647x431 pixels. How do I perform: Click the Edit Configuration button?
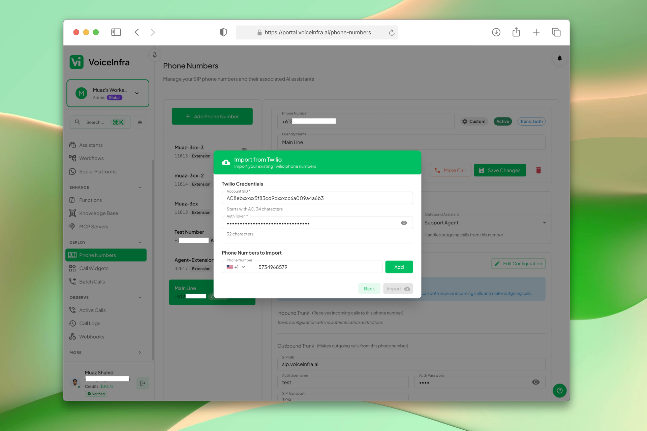coord(518,264)
